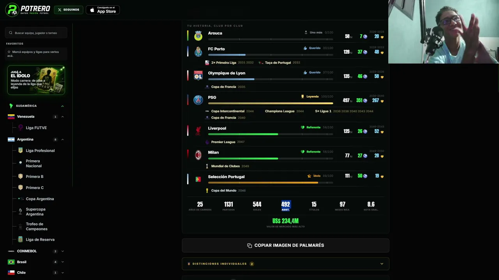Screen dimensions: 499x280
Task: Go to Copa Argentina
Action: click(40, 199)
